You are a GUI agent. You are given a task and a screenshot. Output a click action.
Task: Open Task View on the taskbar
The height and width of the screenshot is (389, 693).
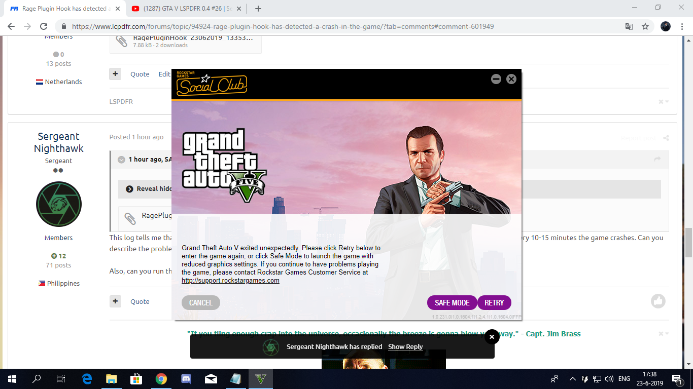[x=61, y=378]
